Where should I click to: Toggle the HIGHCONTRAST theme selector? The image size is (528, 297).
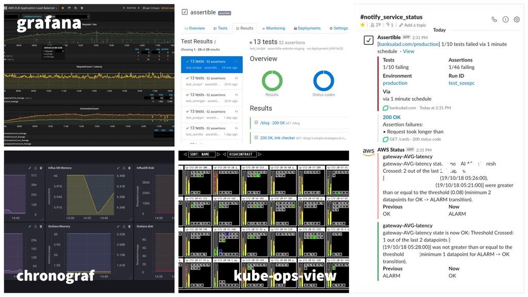click(242, 154)
